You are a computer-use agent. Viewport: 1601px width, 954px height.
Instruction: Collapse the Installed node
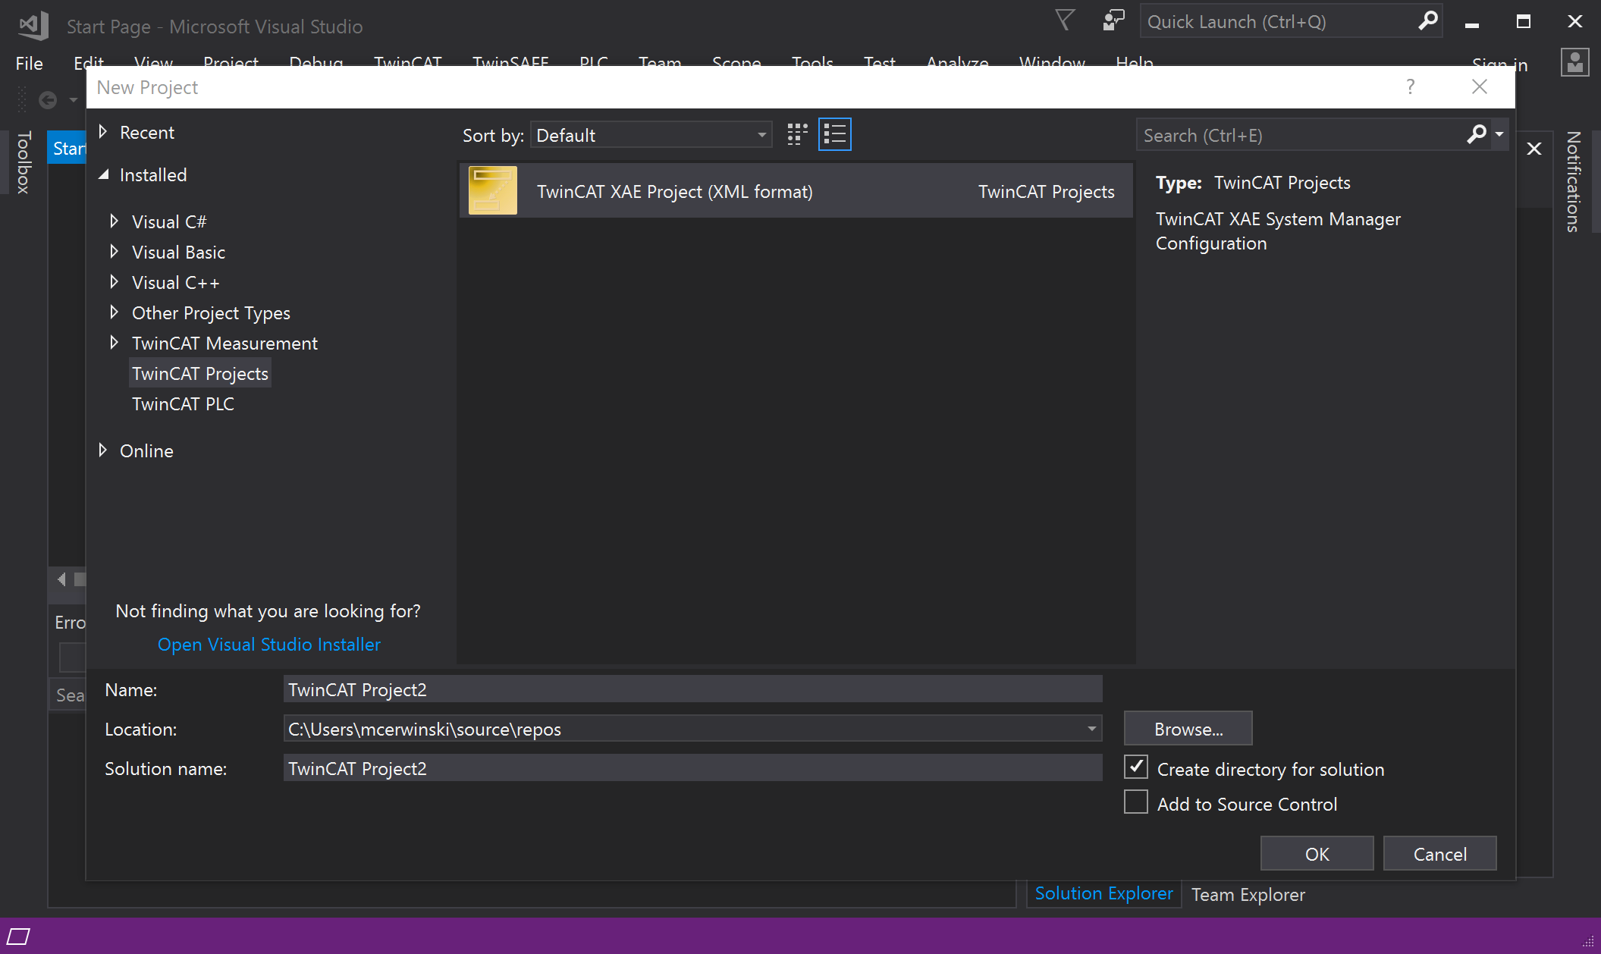click(103, 174)
